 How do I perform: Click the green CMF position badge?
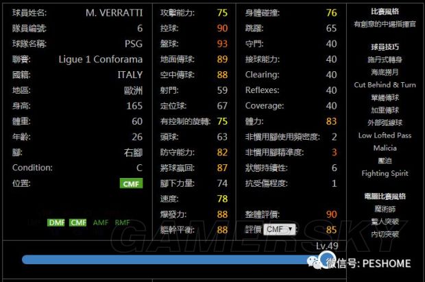(131, 183)
